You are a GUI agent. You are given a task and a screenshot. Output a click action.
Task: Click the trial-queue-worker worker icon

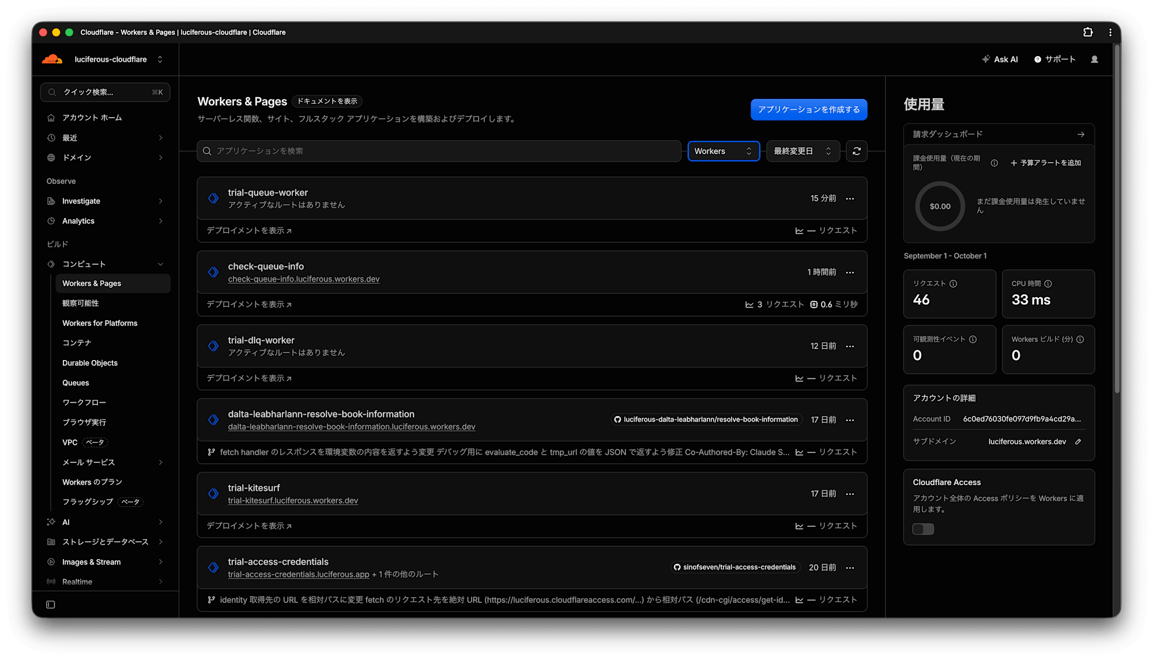point(213,198)
